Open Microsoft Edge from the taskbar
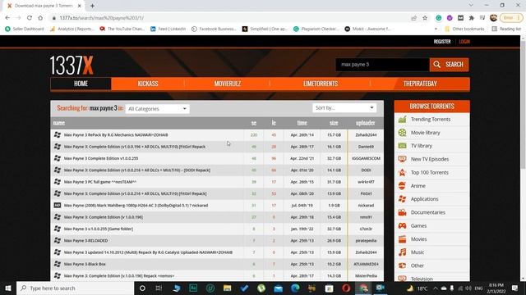Screen dimensions: 526x295 click(x=295, y=288)
